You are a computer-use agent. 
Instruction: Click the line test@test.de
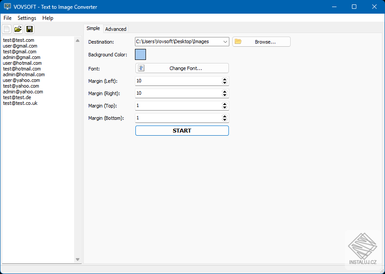(x=17, y=97)
